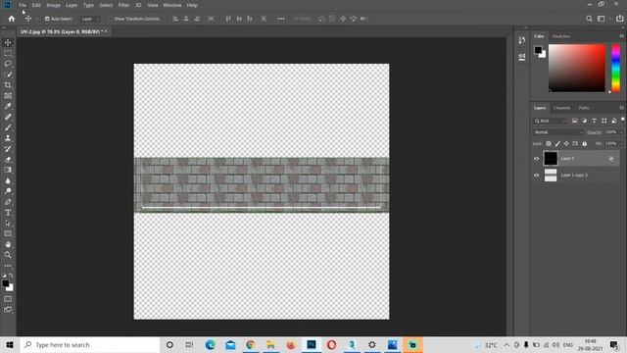Click the align left edges button

(175, 19)
